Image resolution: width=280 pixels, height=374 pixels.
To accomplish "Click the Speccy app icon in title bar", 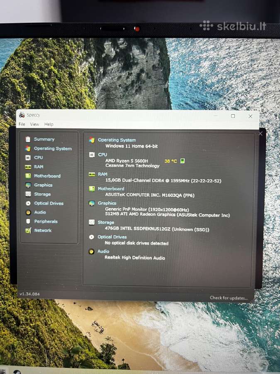I will click(x=22, y=115).
